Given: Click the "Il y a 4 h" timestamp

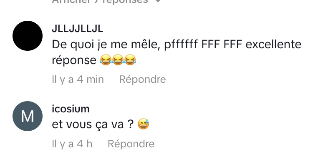Looking at the screenshot, I should pos(72,144).
